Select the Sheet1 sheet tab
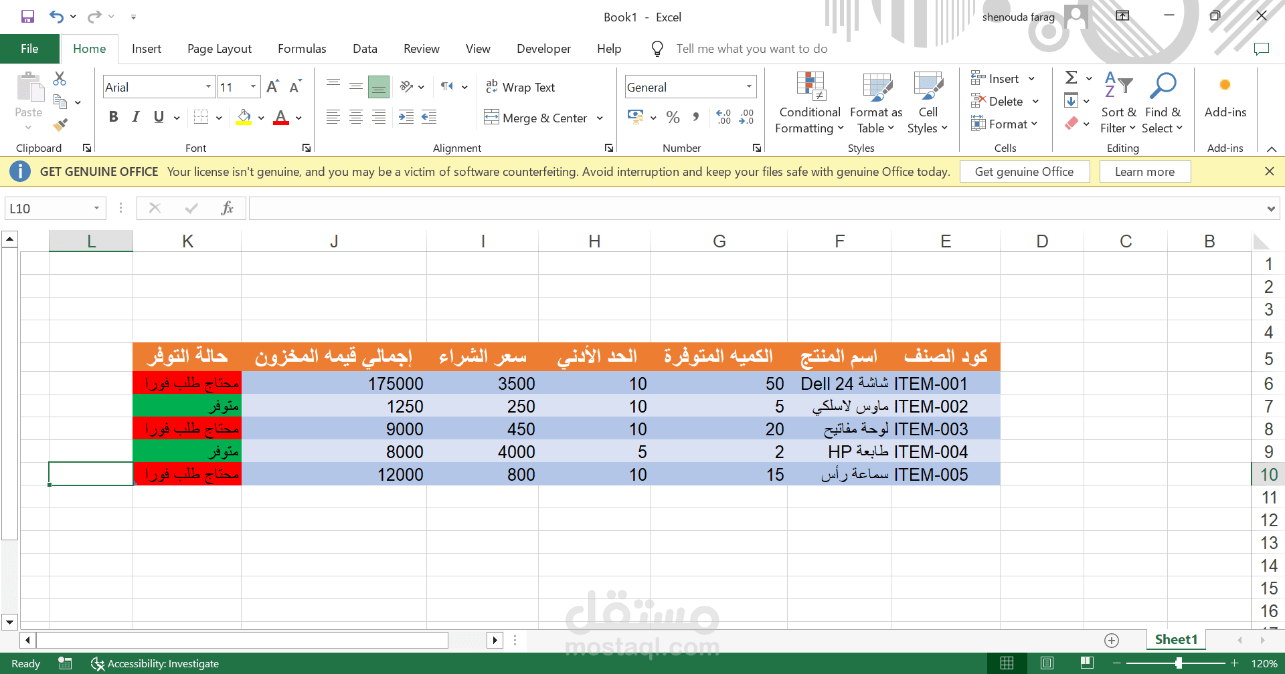This screenshot has width=1285, height=674. point(1176,640)
